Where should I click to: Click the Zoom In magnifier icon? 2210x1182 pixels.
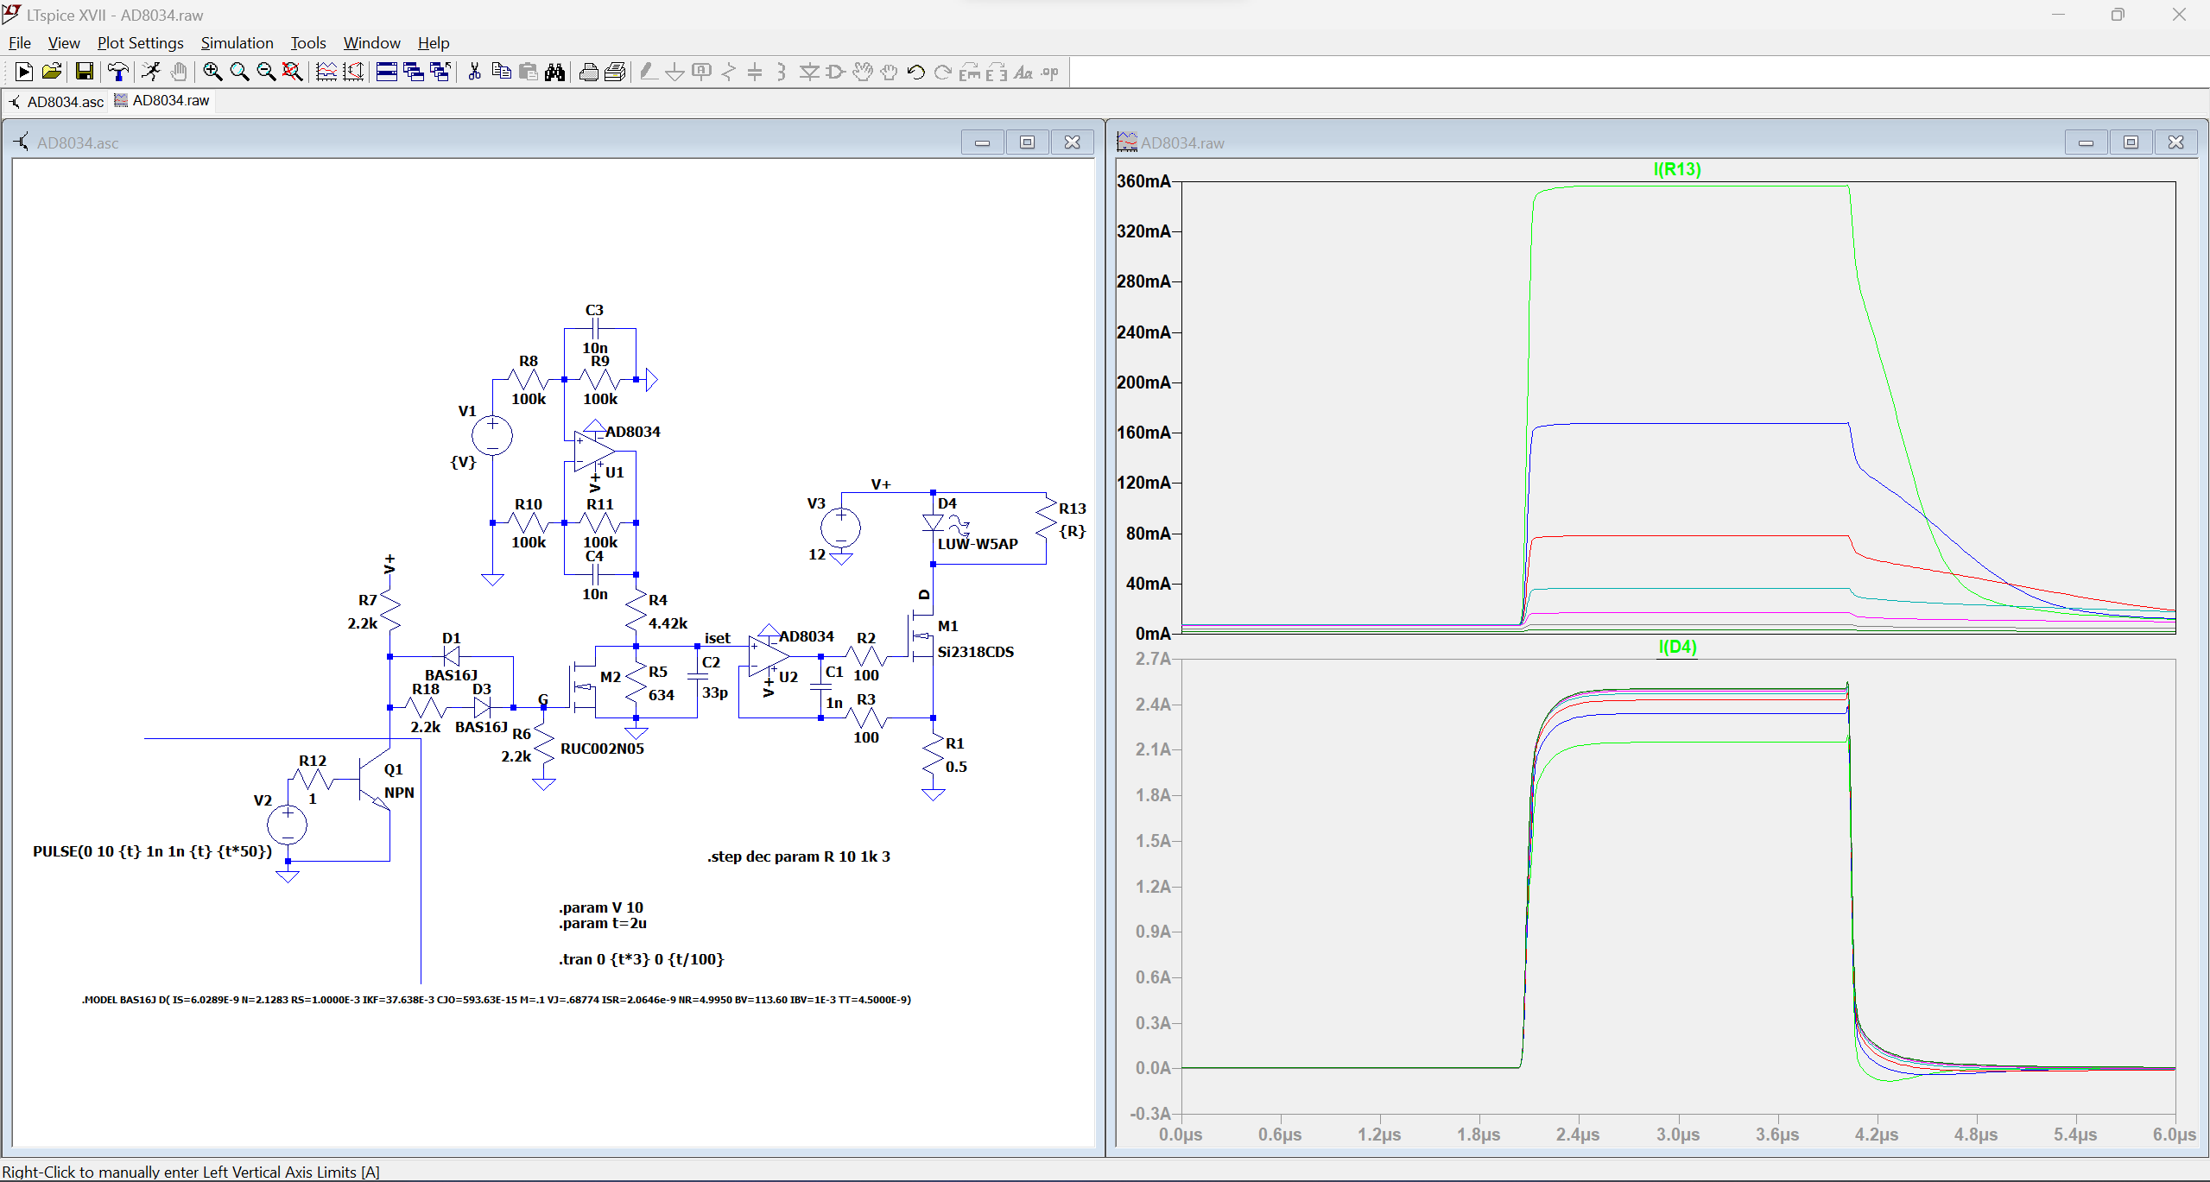coord(212,73)
